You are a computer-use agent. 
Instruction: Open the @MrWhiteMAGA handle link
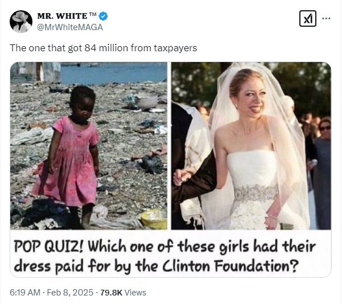(70, 27)
